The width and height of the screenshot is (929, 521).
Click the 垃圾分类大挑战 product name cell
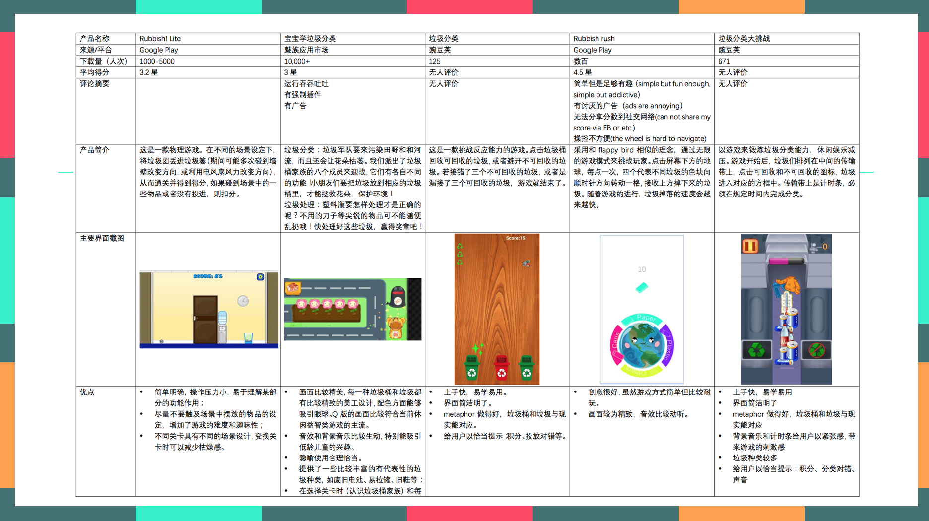tap(787, 38)
